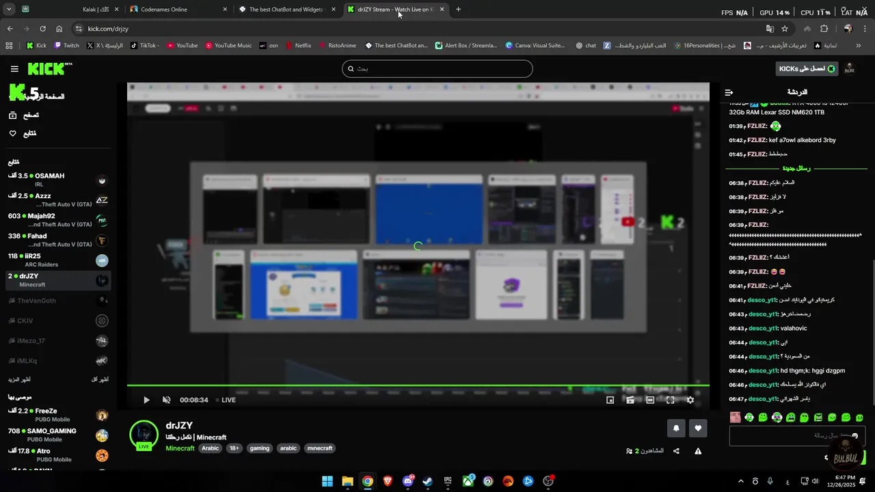The image size is (875, 492).
Task: Switch to Kalak tab
Action: [x=70, y=10]
